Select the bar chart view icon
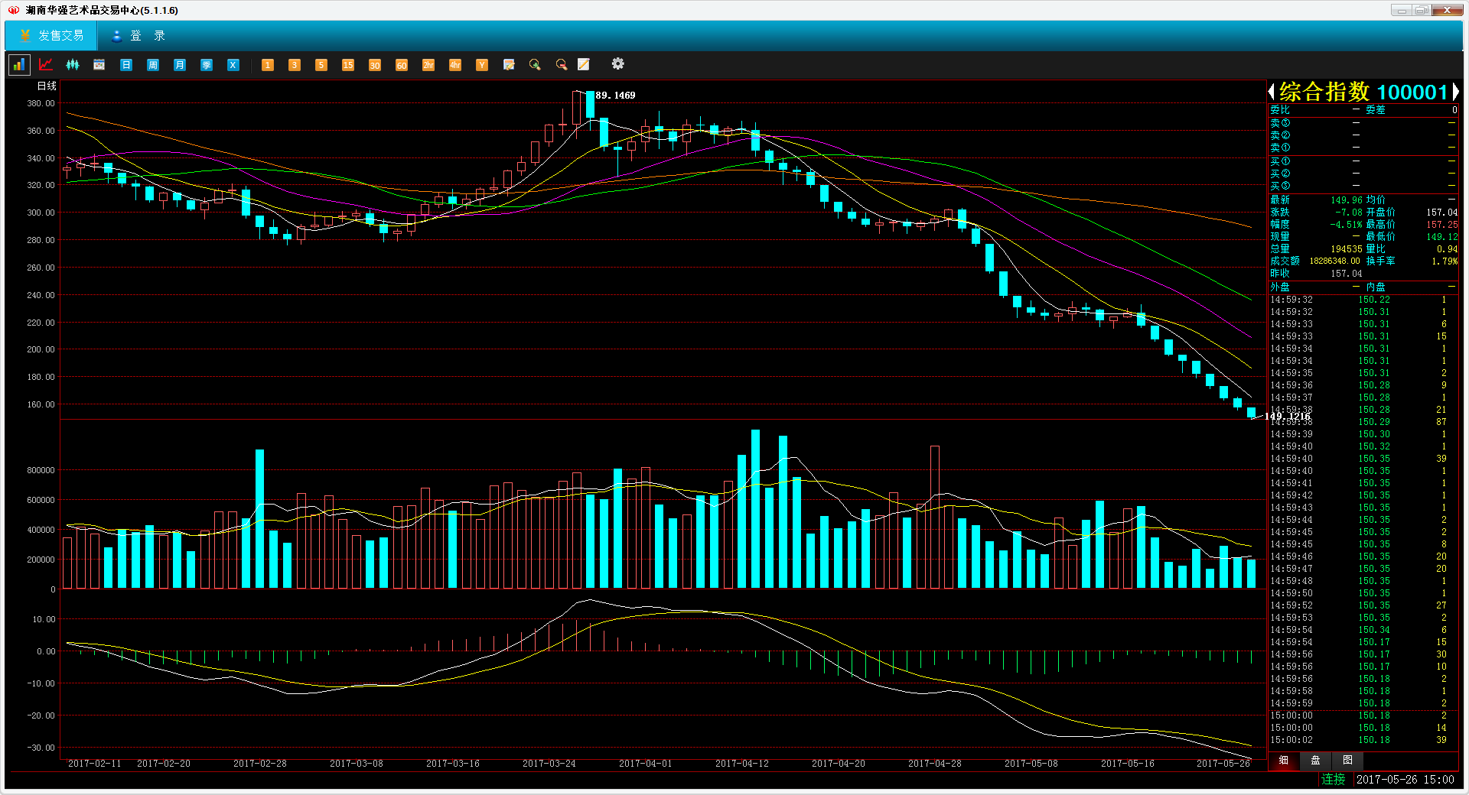 (x=19, y=65)
